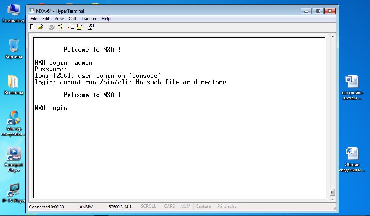The height and width of the screenshot is (216, 370).
Task: Click the Send toolbar icon
Action: pos(71,27)
